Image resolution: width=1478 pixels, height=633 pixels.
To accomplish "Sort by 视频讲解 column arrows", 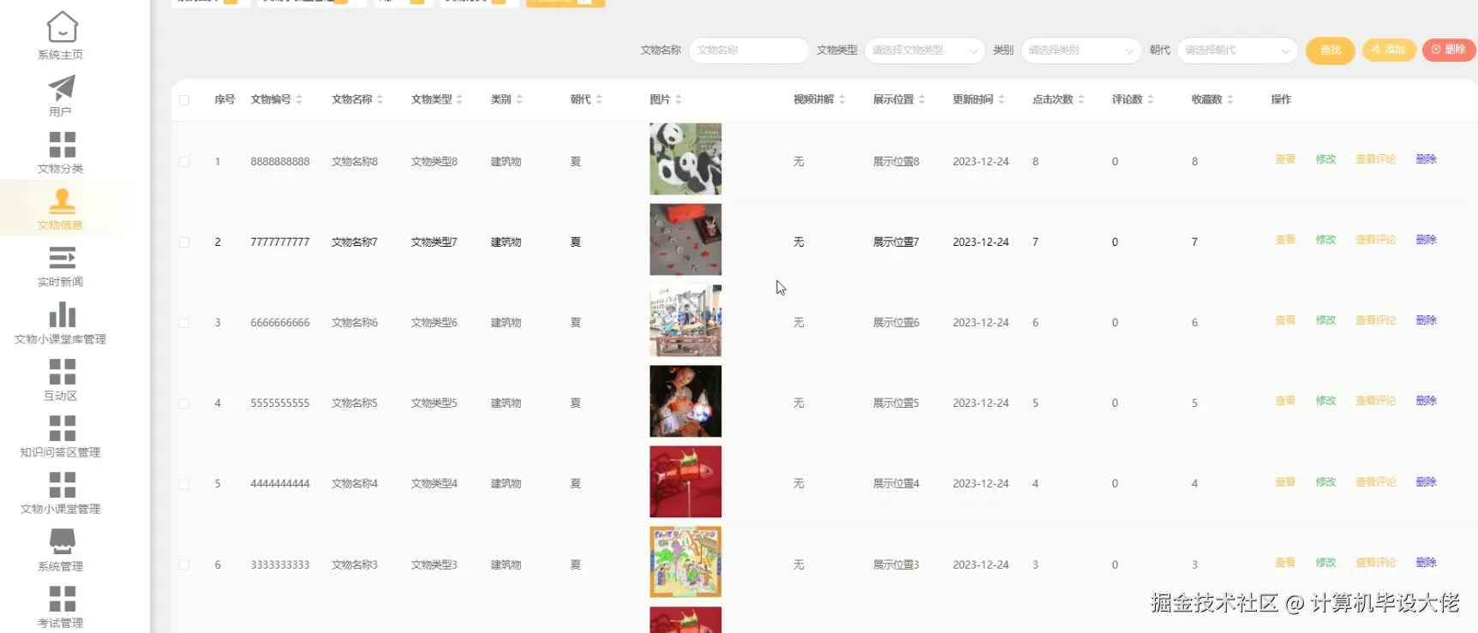I will click(842, 99).
